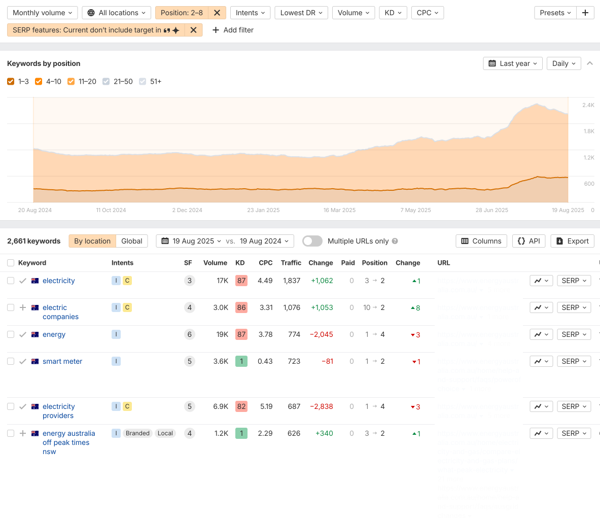Click the Export button
600x518 pixels.
(573, 241)
